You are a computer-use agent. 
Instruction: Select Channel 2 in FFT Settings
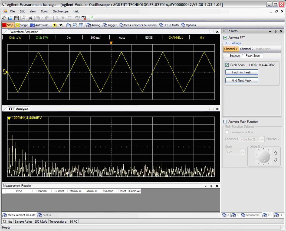coord(246,49)
